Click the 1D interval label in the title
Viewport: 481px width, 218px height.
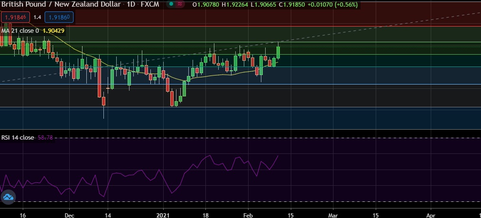[131, 5]
